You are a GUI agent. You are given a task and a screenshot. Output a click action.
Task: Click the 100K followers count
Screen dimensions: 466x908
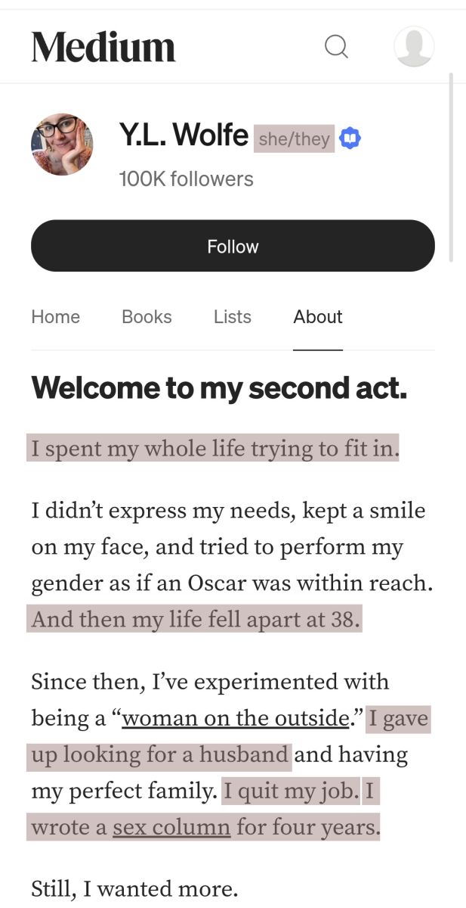click(187, 179)
